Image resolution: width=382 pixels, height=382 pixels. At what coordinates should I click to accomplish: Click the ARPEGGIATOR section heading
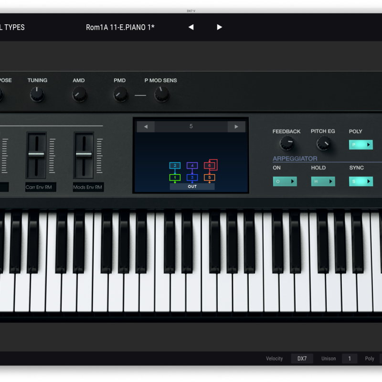tap(295, 159)
